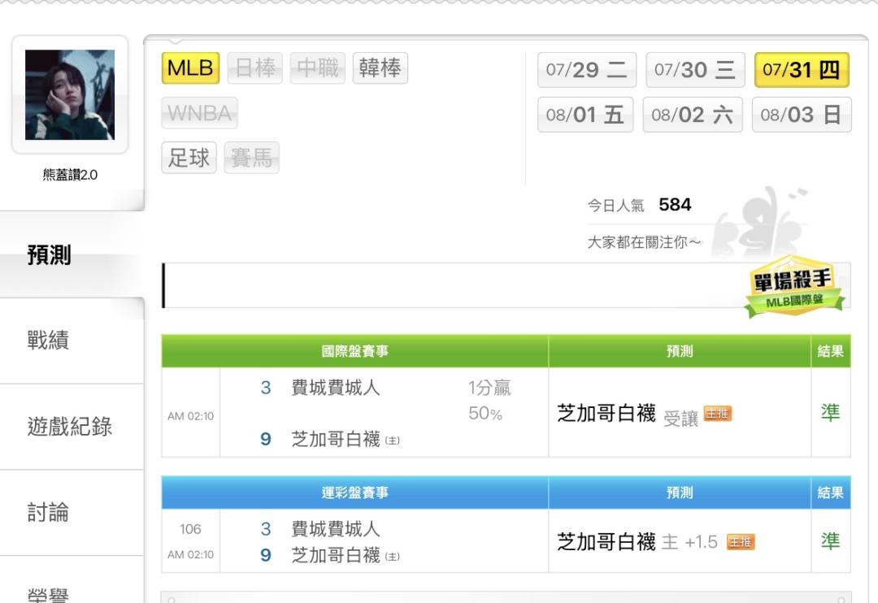Click the 單場殺手 MLB國際盤 badge

(x=793, y=285)
